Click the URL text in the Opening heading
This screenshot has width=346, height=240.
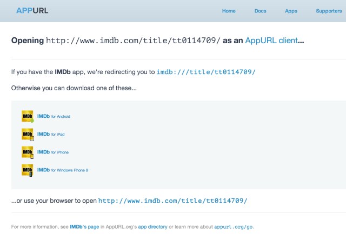[x=133, y=41]
